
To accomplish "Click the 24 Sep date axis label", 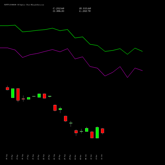I will [x=54, y=157].
